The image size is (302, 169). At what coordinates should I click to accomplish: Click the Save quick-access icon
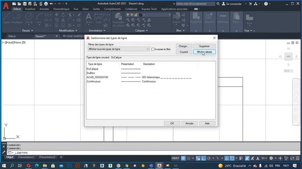[x=25, y=4]
